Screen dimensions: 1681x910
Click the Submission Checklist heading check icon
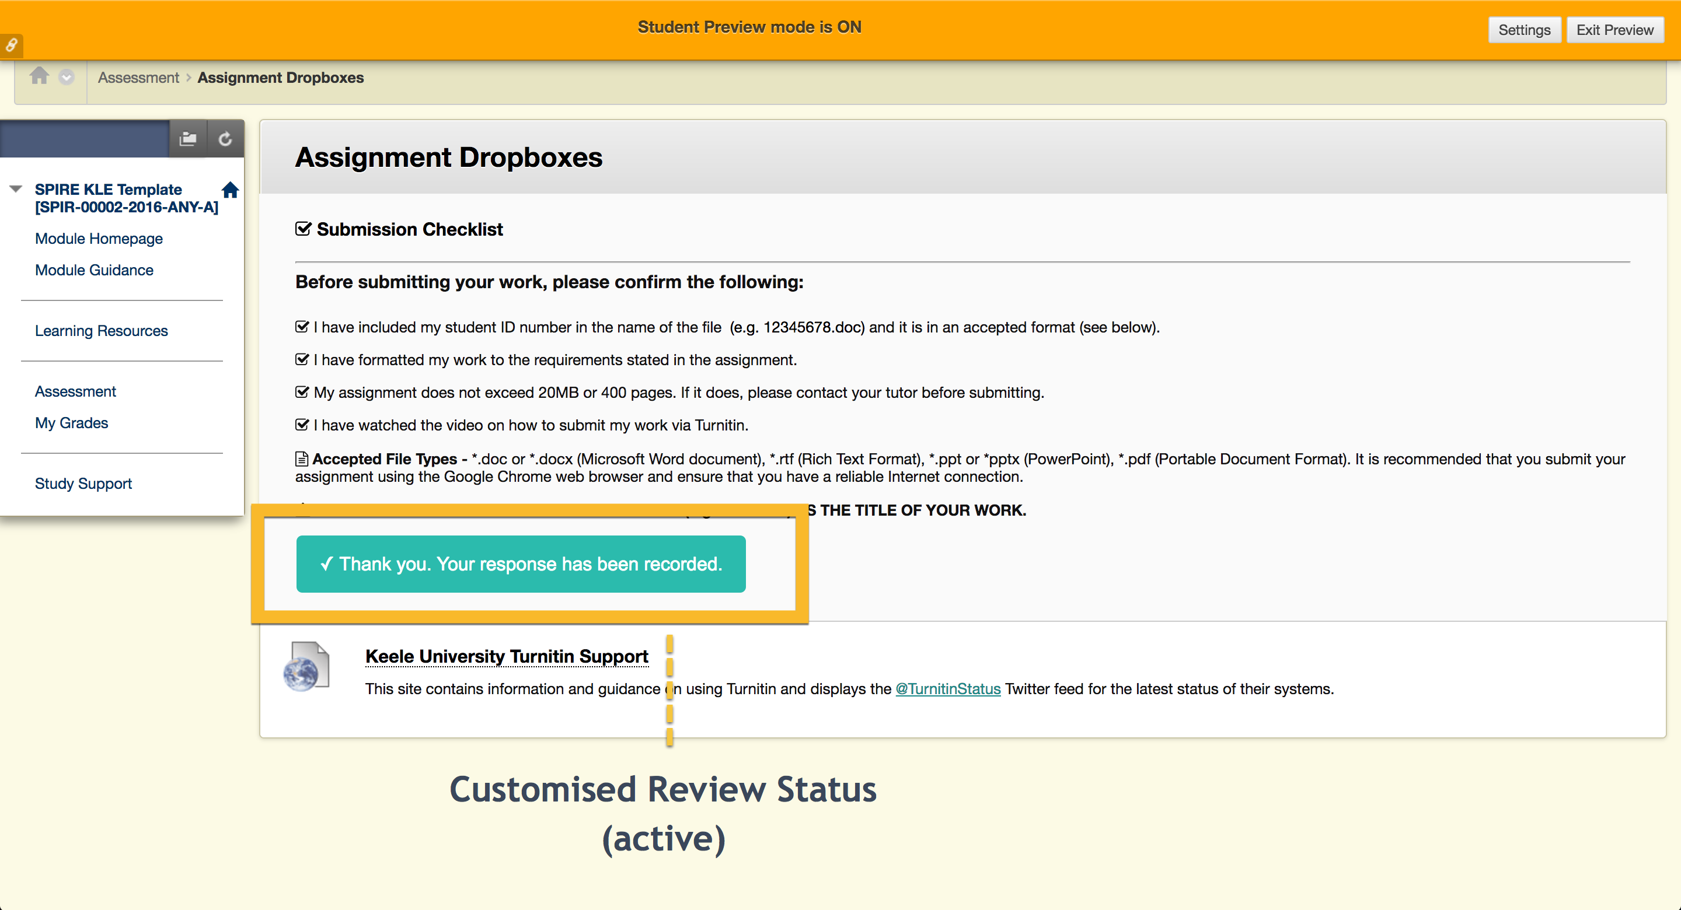pos(303,229)
